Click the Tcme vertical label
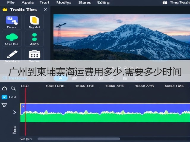This screenshot has height=142, width=190. pos(15,130)
